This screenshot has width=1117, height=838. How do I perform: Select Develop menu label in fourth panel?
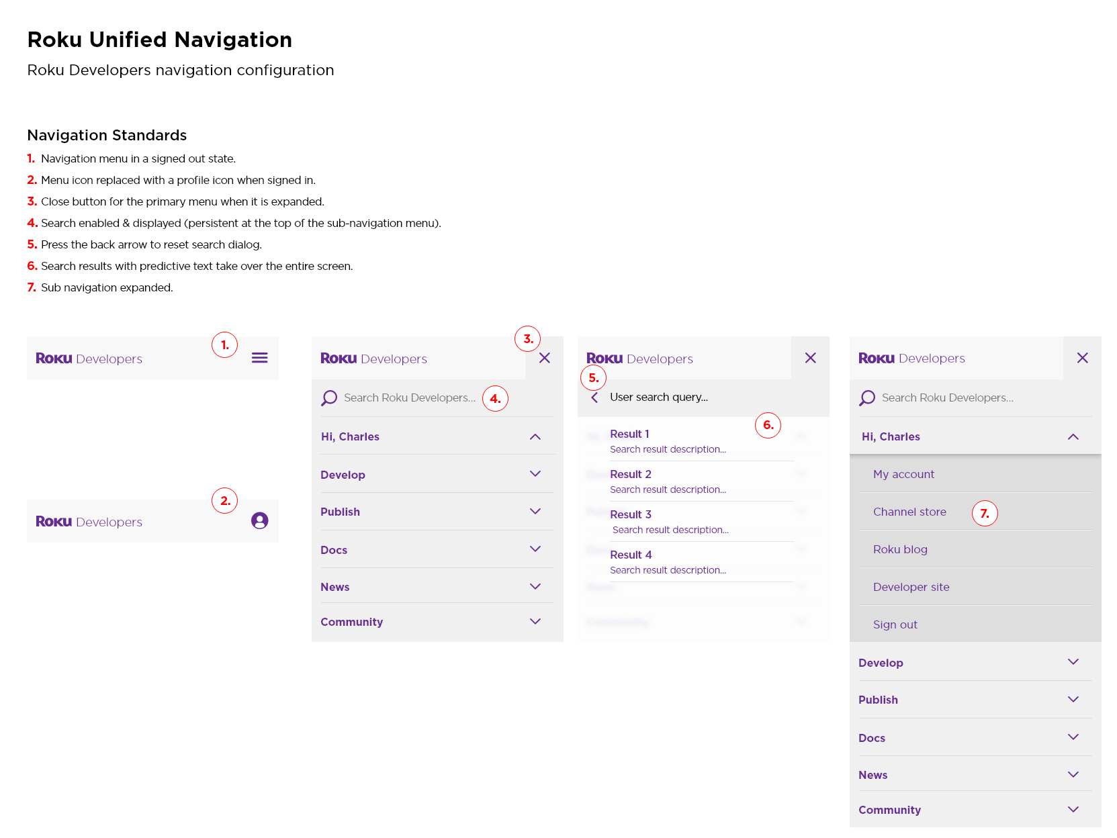point(881,663)
